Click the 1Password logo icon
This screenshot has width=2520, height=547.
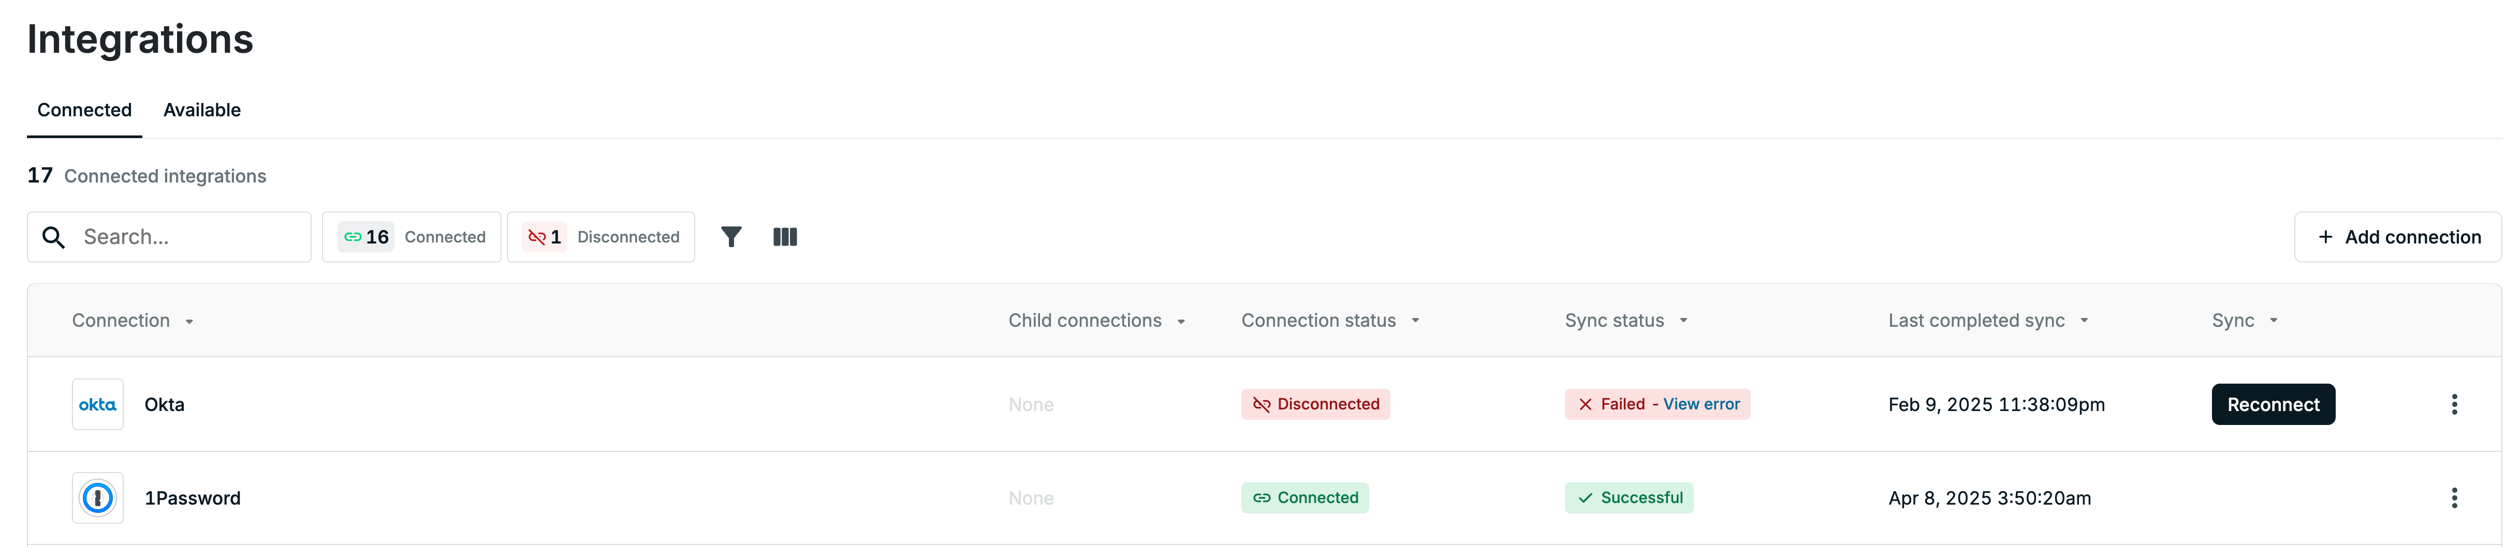(98, 498)
